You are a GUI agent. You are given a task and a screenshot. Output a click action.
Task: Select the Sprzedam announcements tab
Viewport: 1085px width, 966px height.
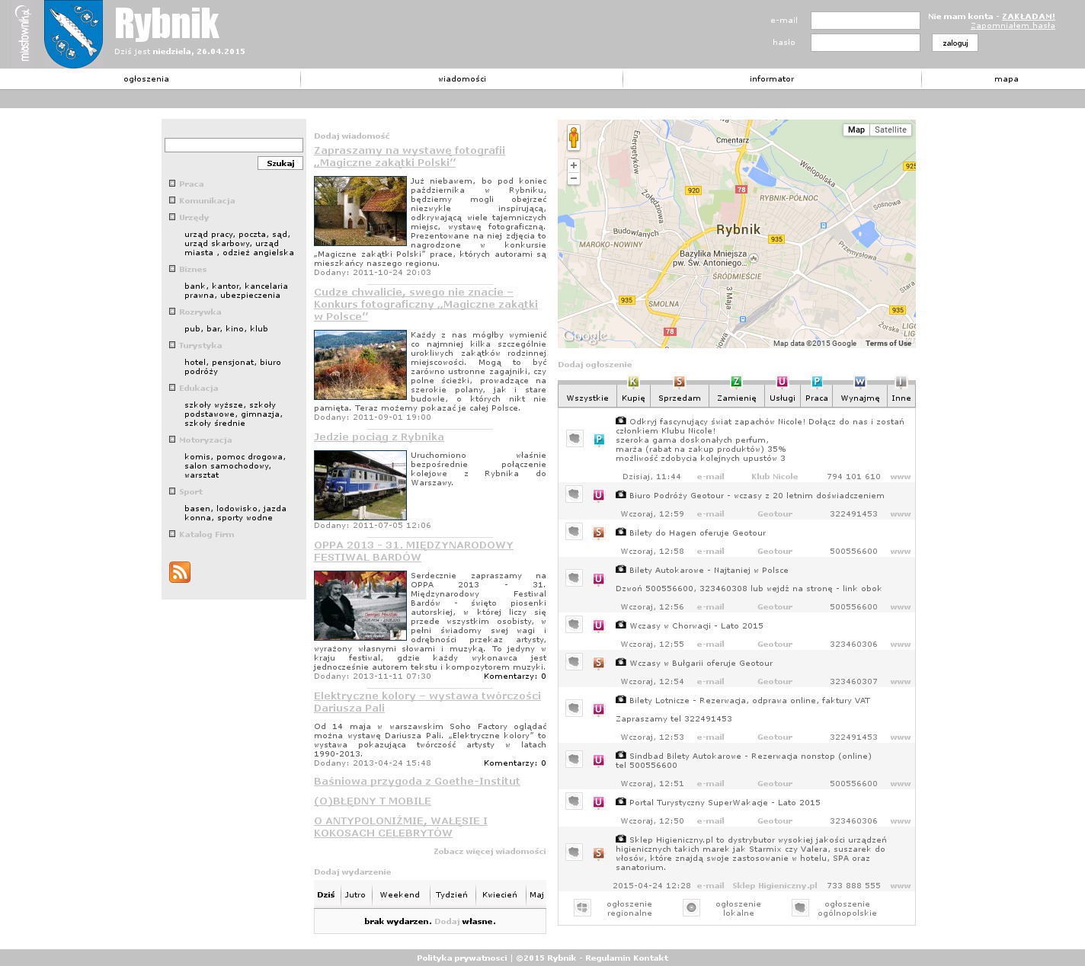[x=679, y=398]
